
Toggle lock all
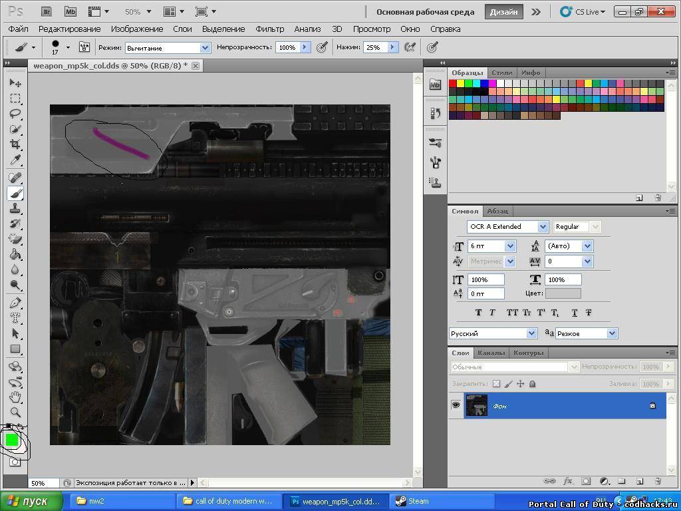pos(533,384)
